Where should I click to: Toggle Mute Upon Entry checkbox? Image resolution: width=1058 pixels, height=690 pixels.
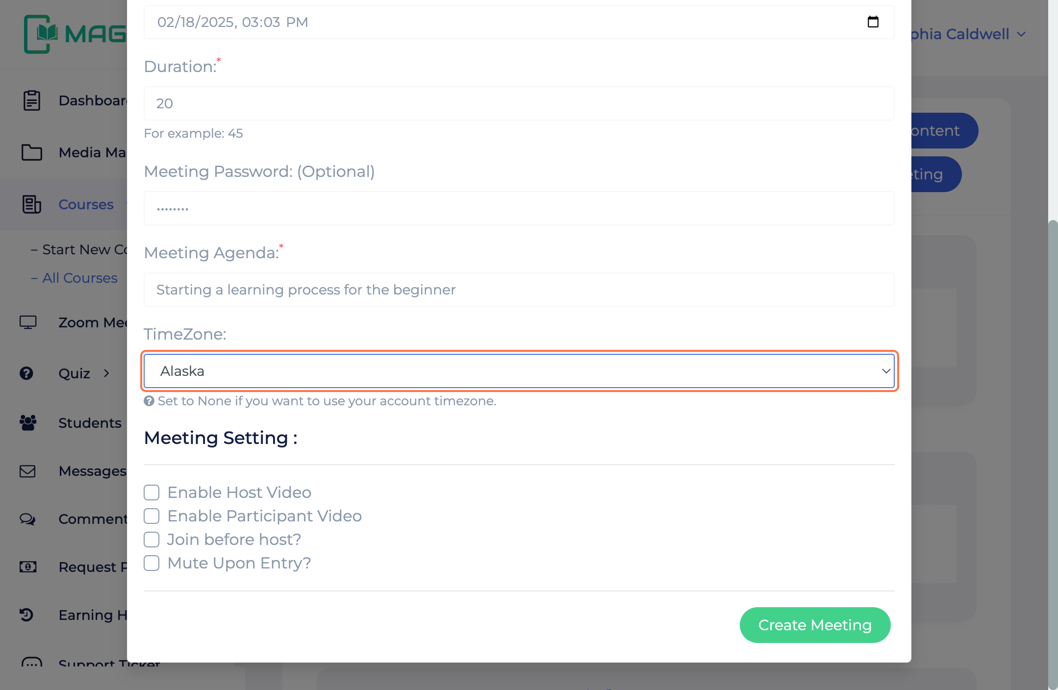[151, 563]
